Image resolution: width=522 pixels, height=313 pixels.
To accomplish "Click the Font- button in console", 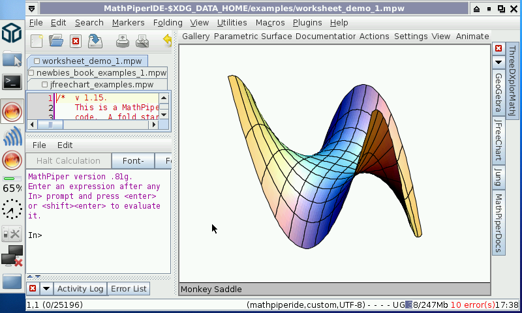I will pos(132,161).
